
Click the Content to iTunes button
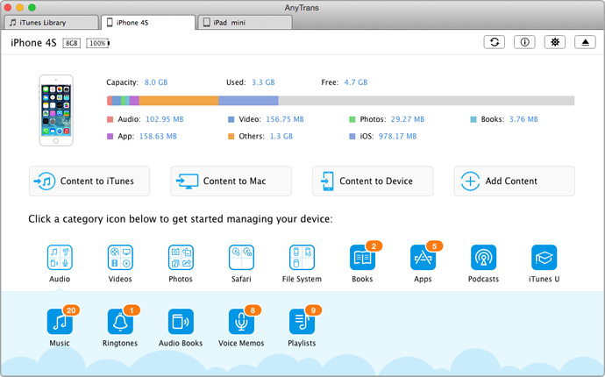coord(89,181)
